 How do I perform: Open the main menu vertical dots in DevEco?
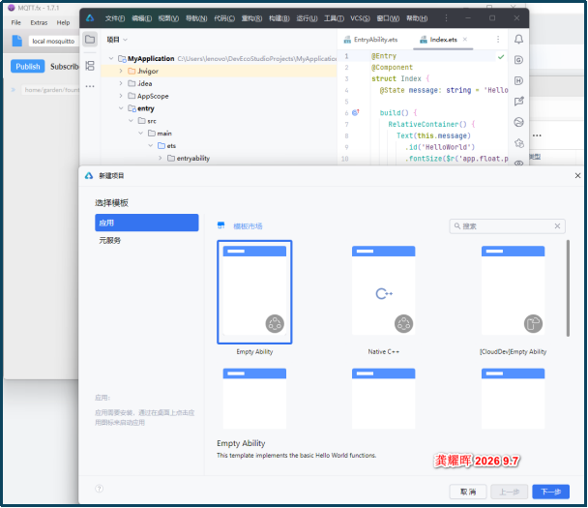pos(446,18)
